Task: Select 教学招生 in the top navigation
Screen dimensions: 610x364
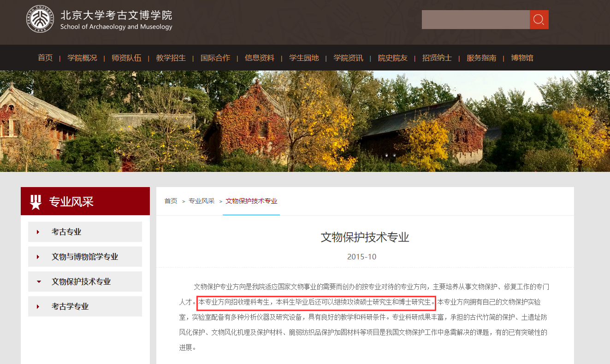Action: (x=171, y=58)
